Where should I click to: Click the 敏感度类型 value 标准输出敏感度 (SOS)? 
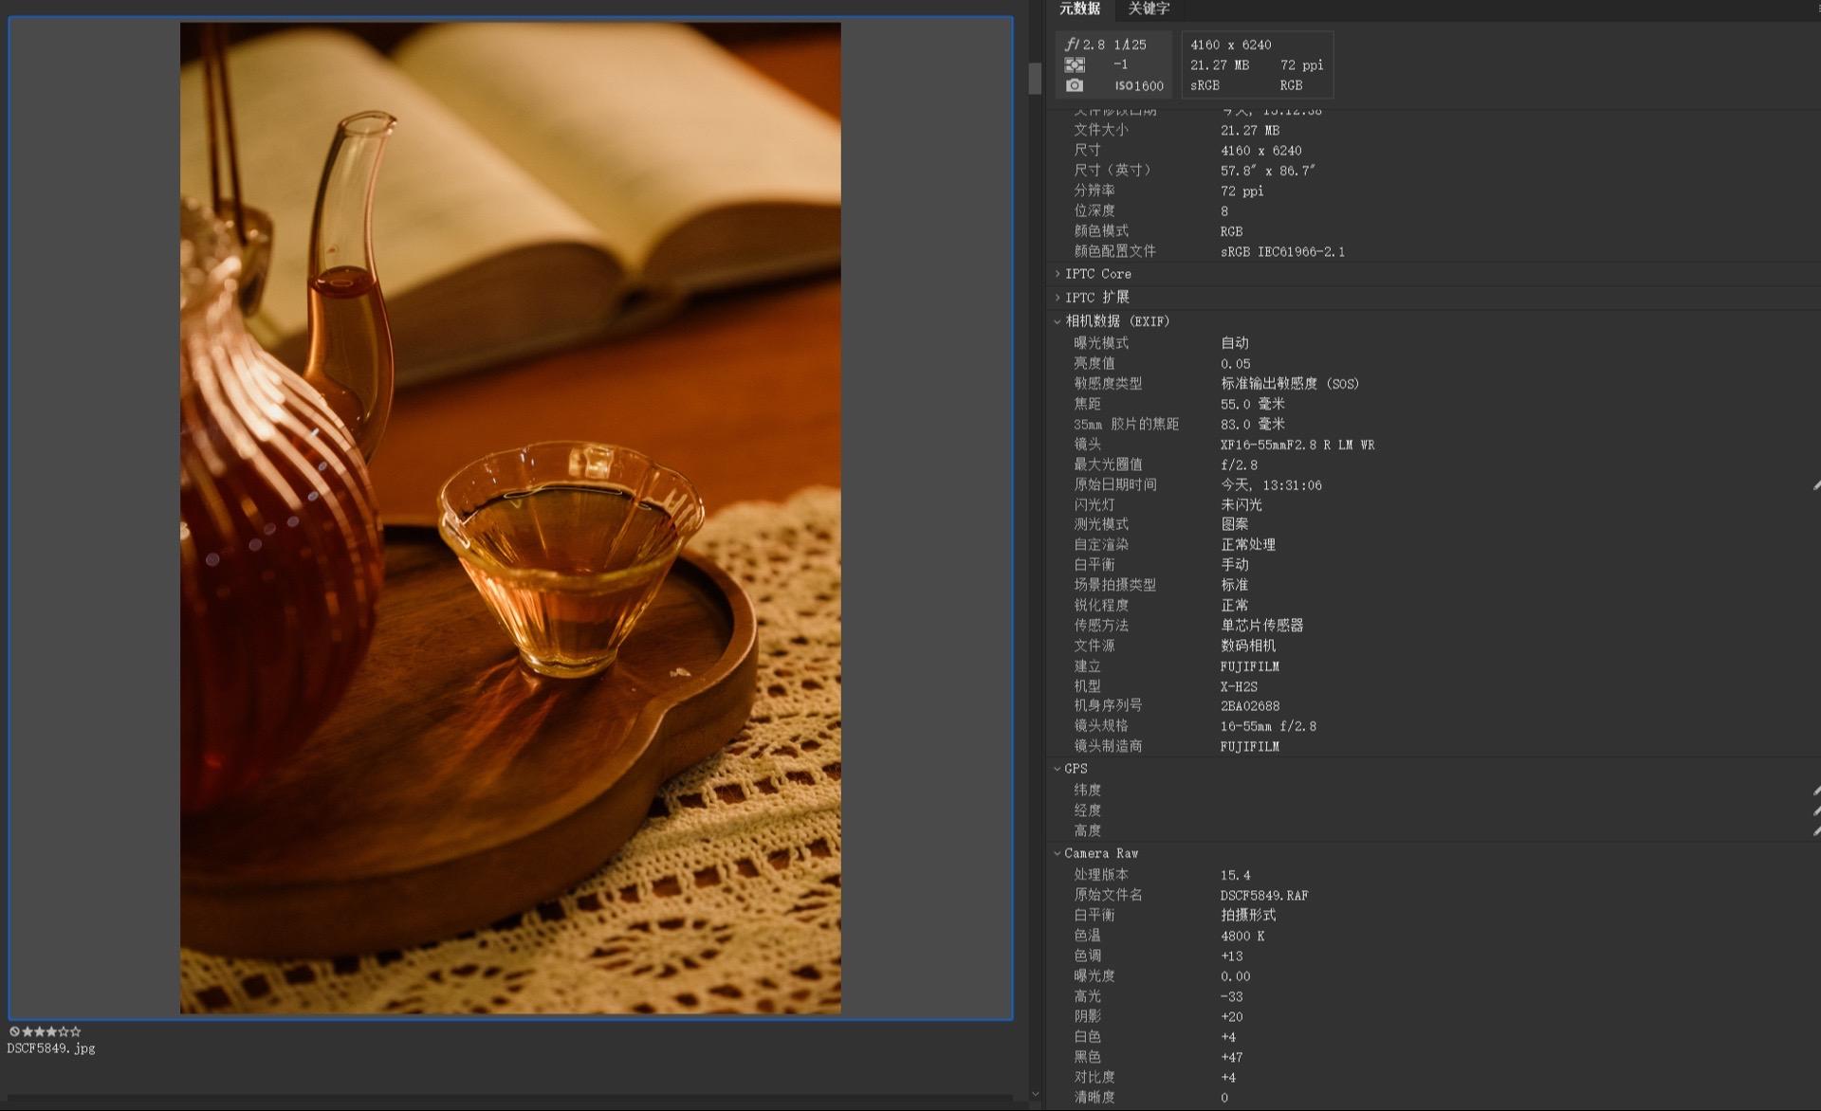[x=1290, y=384]
